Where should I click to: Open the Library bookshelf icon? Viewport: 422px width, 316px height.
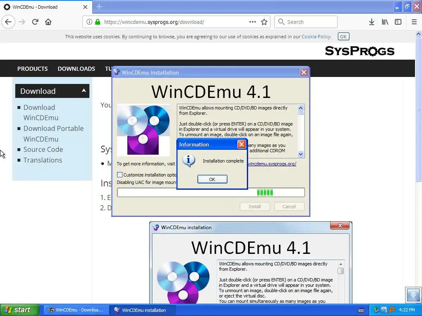tap(385, 22)
